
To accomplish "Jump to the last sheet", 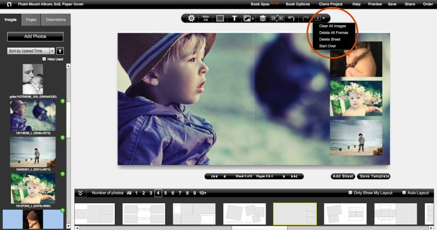I will [x=294, y=176].
